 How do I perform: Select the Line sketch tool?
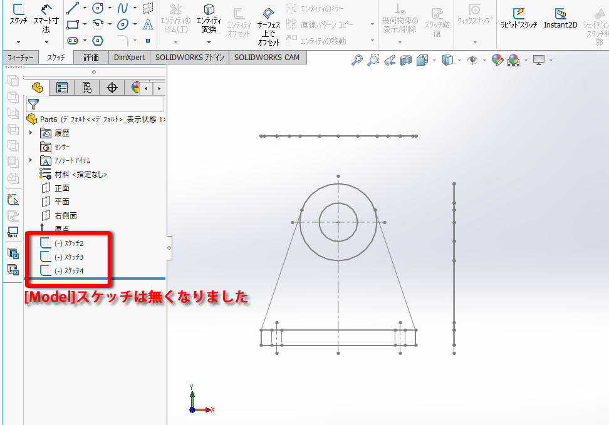[73, 8]
